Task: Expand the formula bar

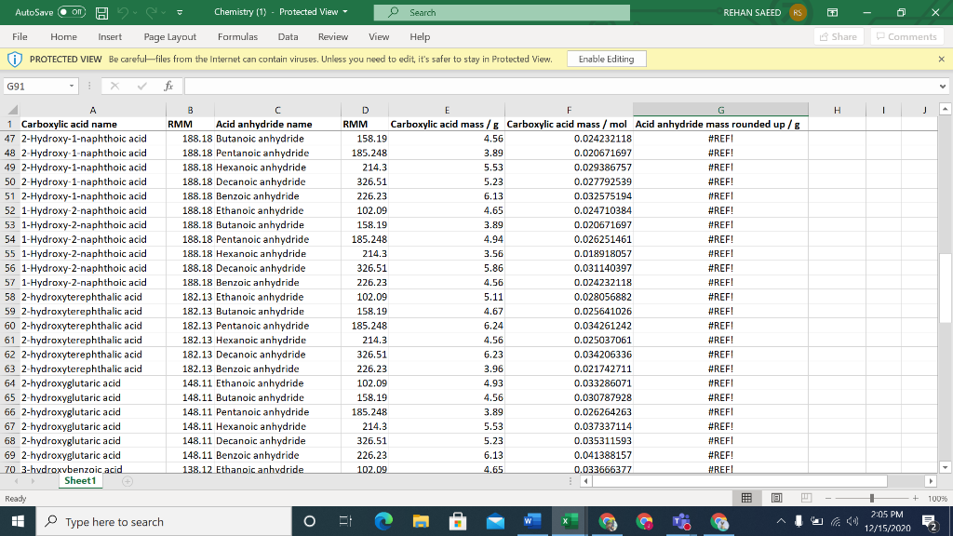Action: point(944,86)
